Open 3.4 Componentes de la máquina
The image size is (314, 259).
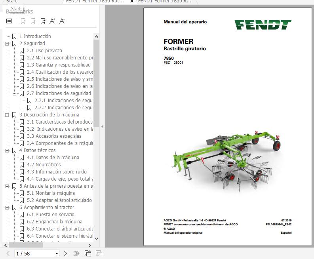tap(60, 143)
